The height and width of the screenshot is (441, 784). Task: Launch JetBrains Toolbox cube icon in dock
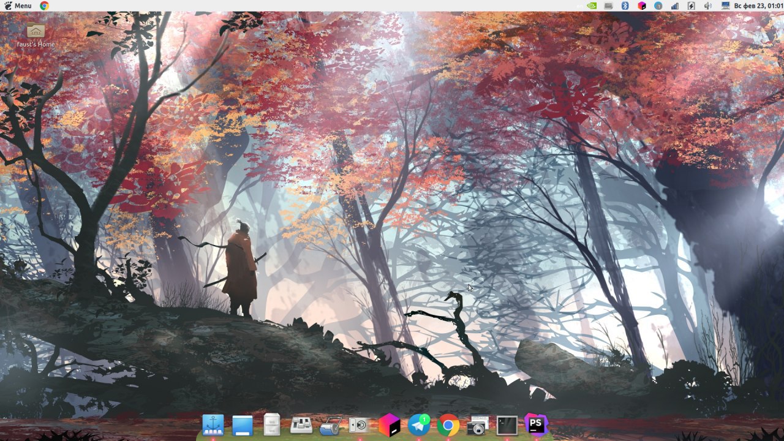tap(390, 424)
